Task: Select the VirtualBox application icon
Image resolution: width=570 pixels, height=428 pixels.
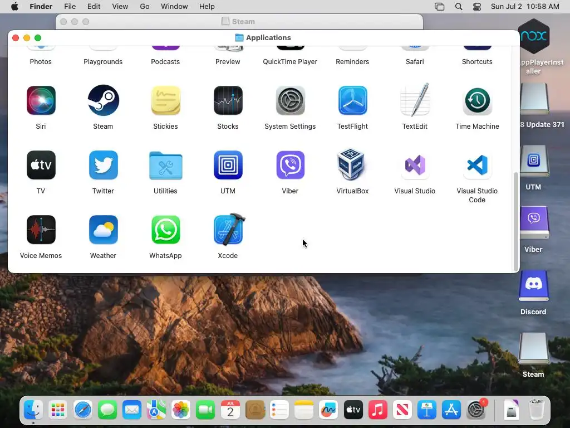Action: click(x=352, y=164)
